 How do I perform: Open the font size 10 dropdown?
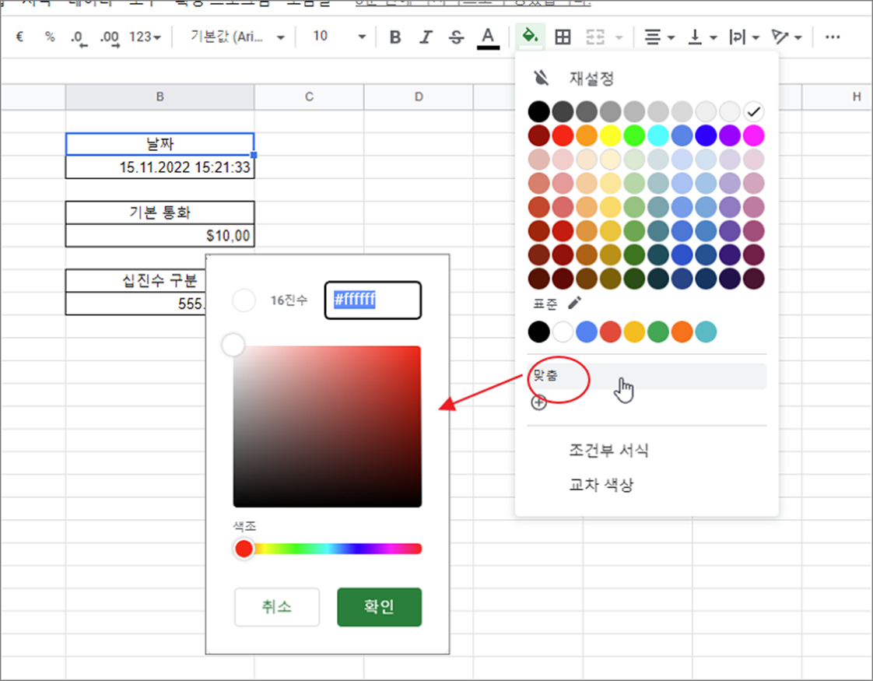339,37
